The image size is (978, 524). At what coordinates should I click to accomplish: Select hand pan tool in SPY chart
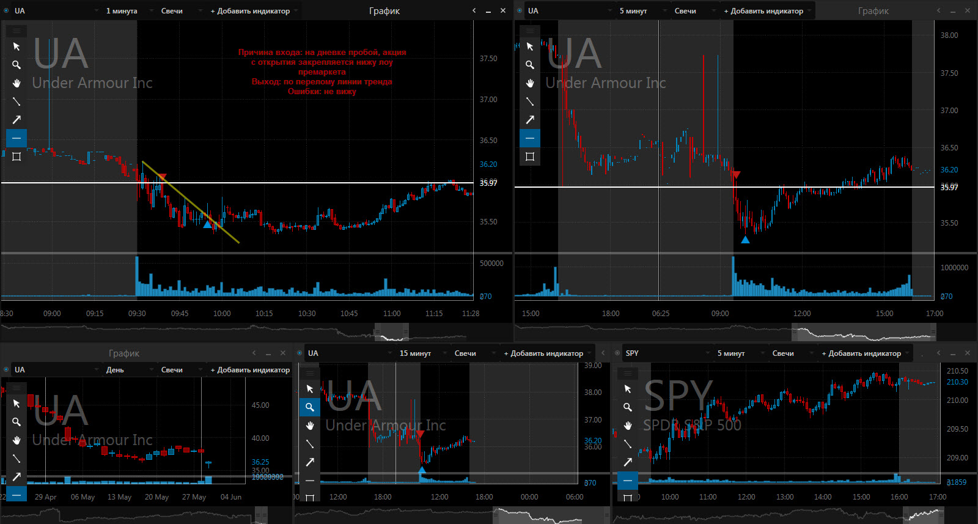coord(628,426)
